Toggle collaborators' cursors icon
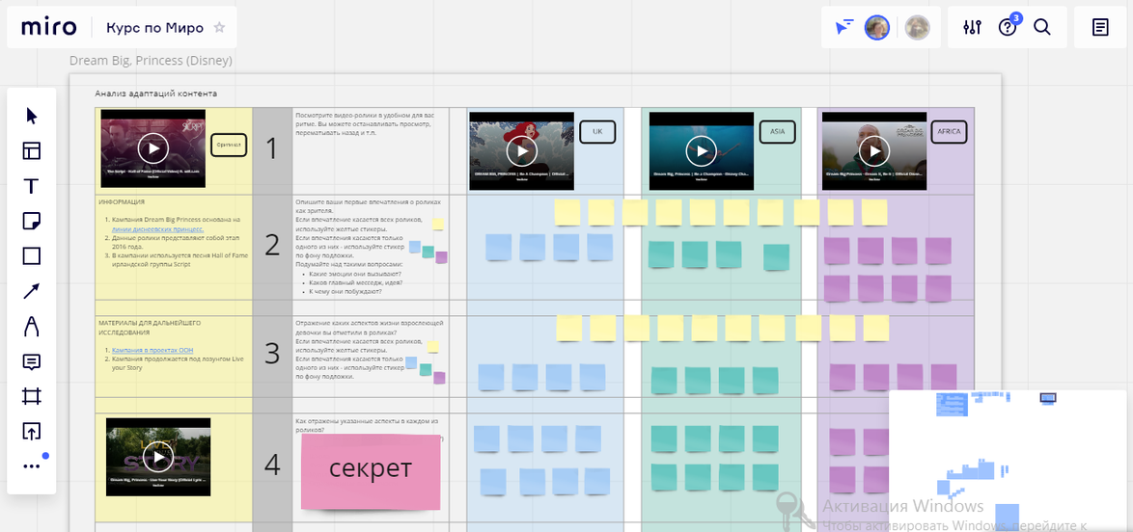This screenshot has width=1133, height=532. 844,27
